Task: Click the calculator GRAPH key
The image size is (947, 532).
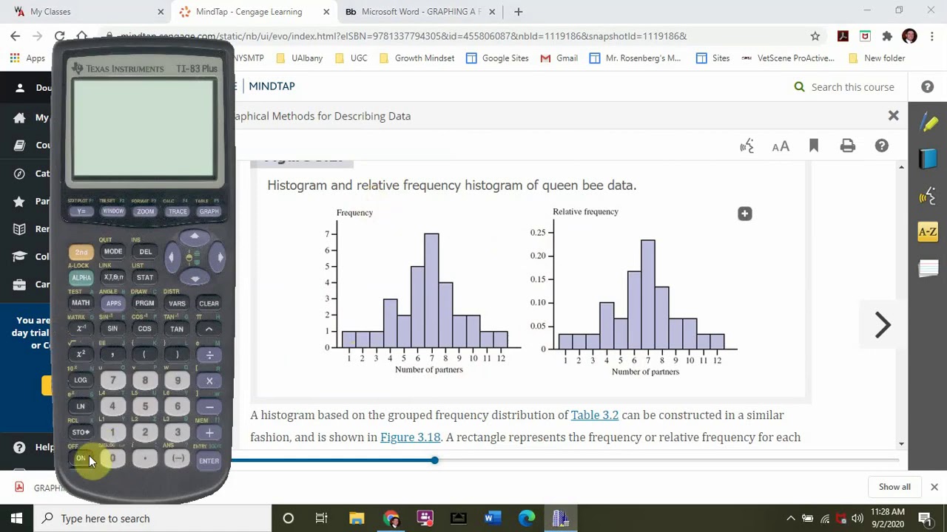Action: coord(209,211)
